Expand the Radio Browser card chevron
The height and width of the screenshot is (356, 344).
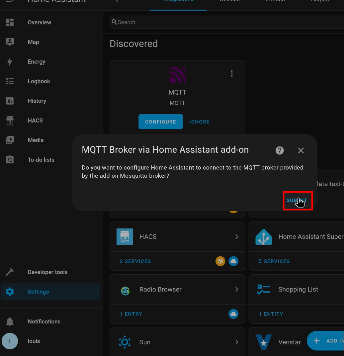coord(237,289)
